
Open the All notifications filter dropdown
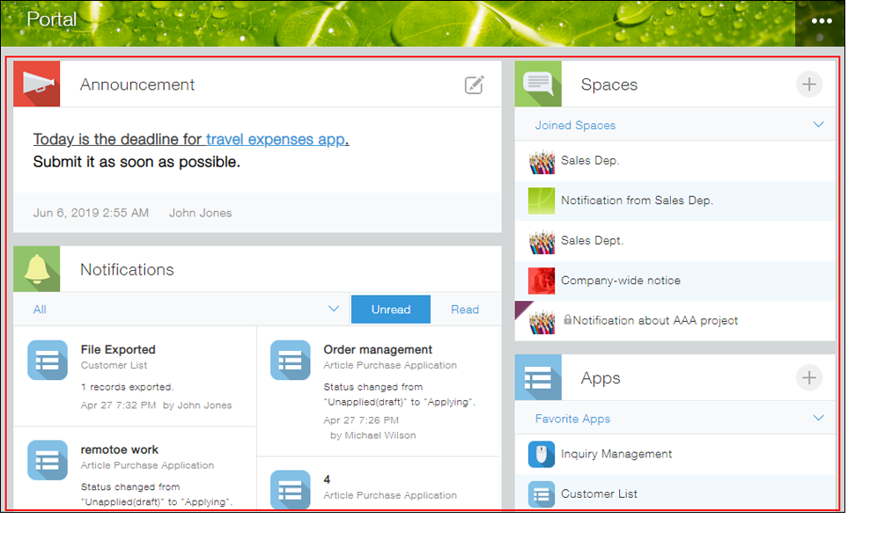coord(334,309)
